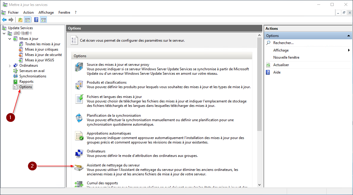Select Mises à jour critiques in tree
353x195 pixels.
41,49
